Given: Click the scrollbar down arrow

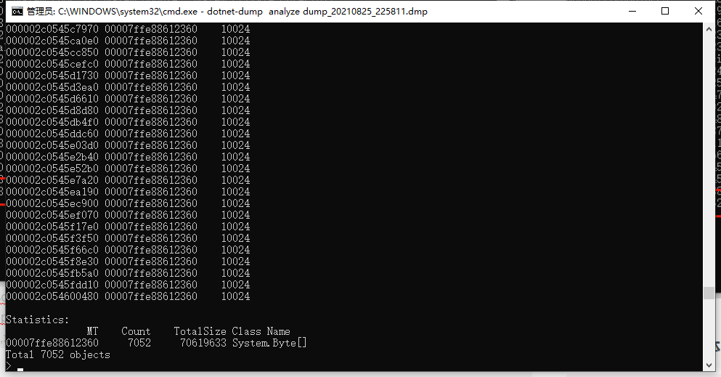Looking at the screenshot, I should (709, 365).
